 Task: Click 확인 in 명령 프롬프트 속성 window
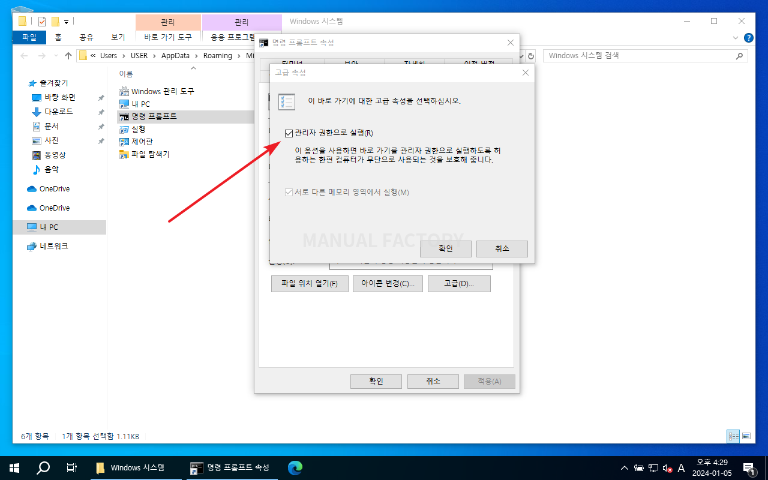coord(376,381)
